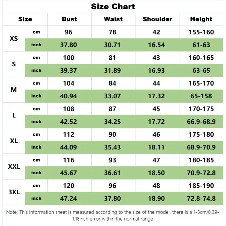Select the XS size row label
The height and width of the screenshot is (226, 226).
[x=14, y=38]
